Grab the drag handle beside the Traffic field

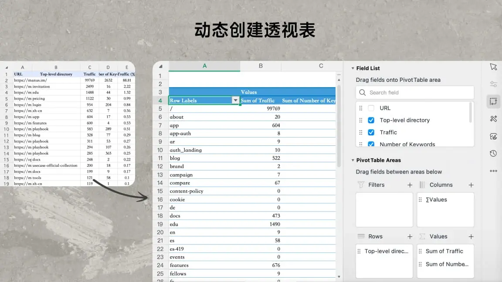361,132
